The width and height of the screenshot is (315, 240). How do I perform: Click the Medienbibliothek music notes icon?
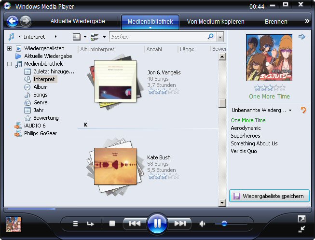point(18,64)
